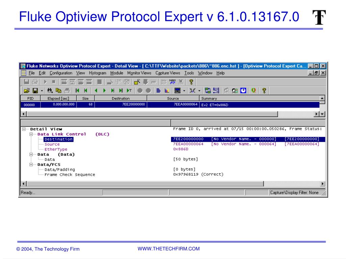Open the dropdown arrow next to the save icon

tap(42, 91)
